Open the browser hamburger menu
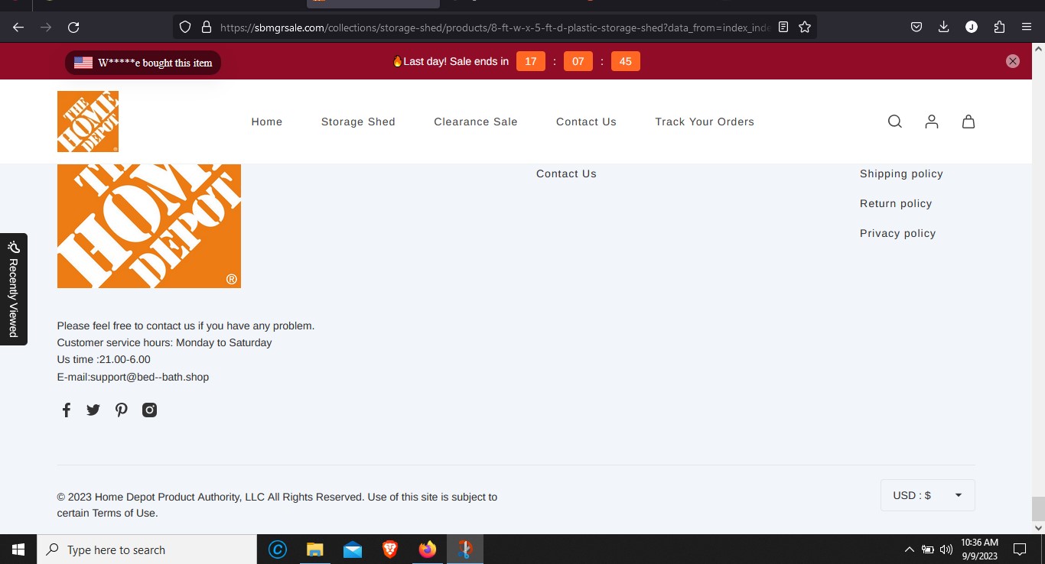The width and height of the screenshot is (1045, 564). [x=1027, y=27]
